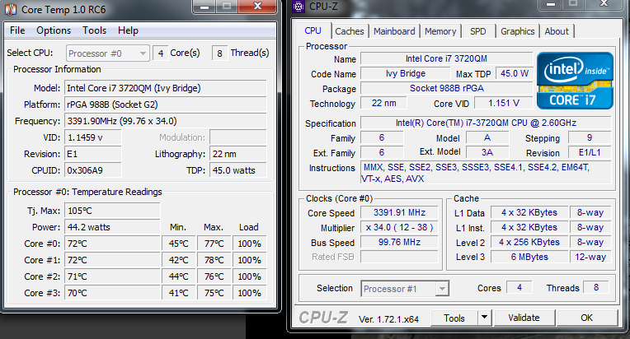The height and width of the screenshot is (339, 630).
Task: Open the arrow dropdown next to Tools button
Action: (485, 318)
